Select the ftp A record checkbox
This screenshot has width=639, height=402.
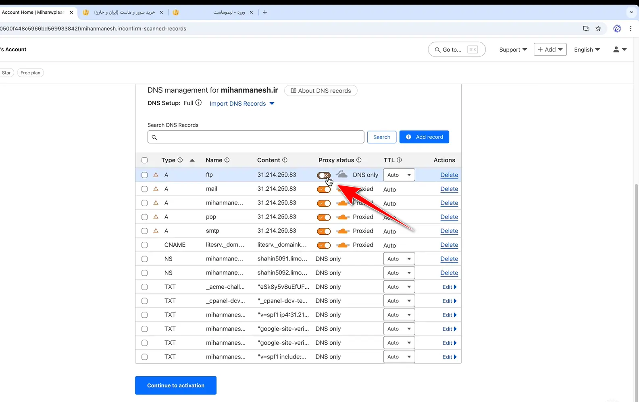pyautogui.click(x=145, y=175)
